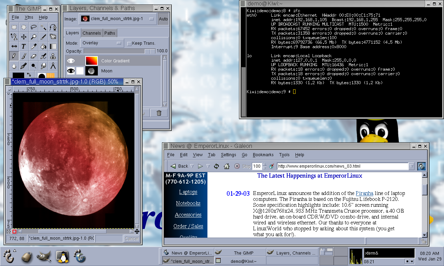Toggle quick mask in image window corner
Viewport: 444px width, 266px height.
click(x=14, y=231)
